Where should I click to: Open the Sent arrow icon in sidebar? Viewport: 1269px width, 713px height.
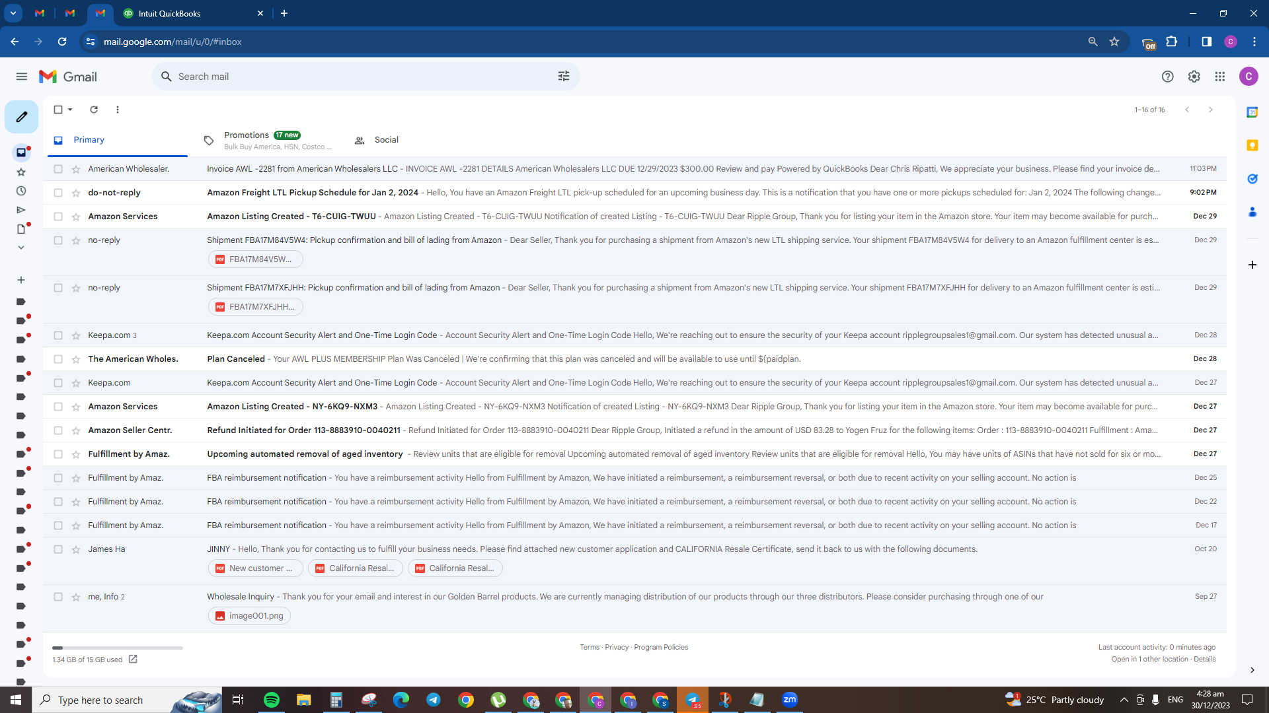21,210
